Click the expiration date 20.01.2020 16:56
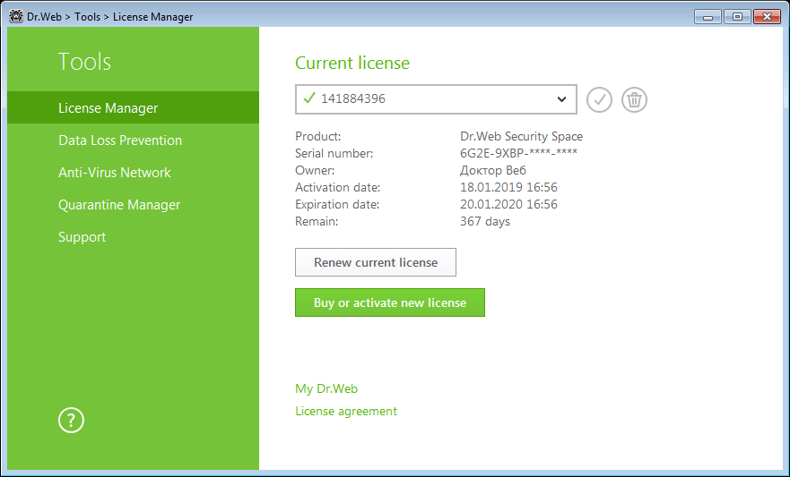The width and height of the screenshot is (790, 477). (x=508, y=204)
